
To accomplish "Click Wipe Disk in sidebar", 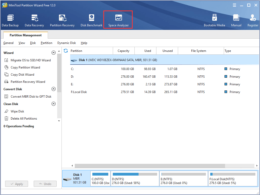I will click(17, 111).
